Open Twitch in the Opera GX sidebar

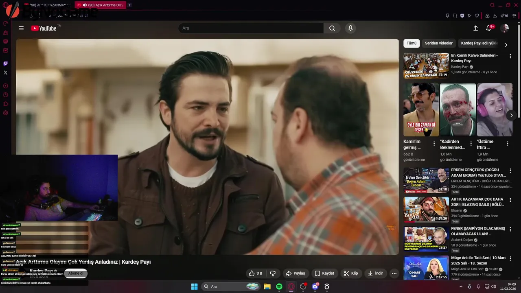[x=5, y=63]
